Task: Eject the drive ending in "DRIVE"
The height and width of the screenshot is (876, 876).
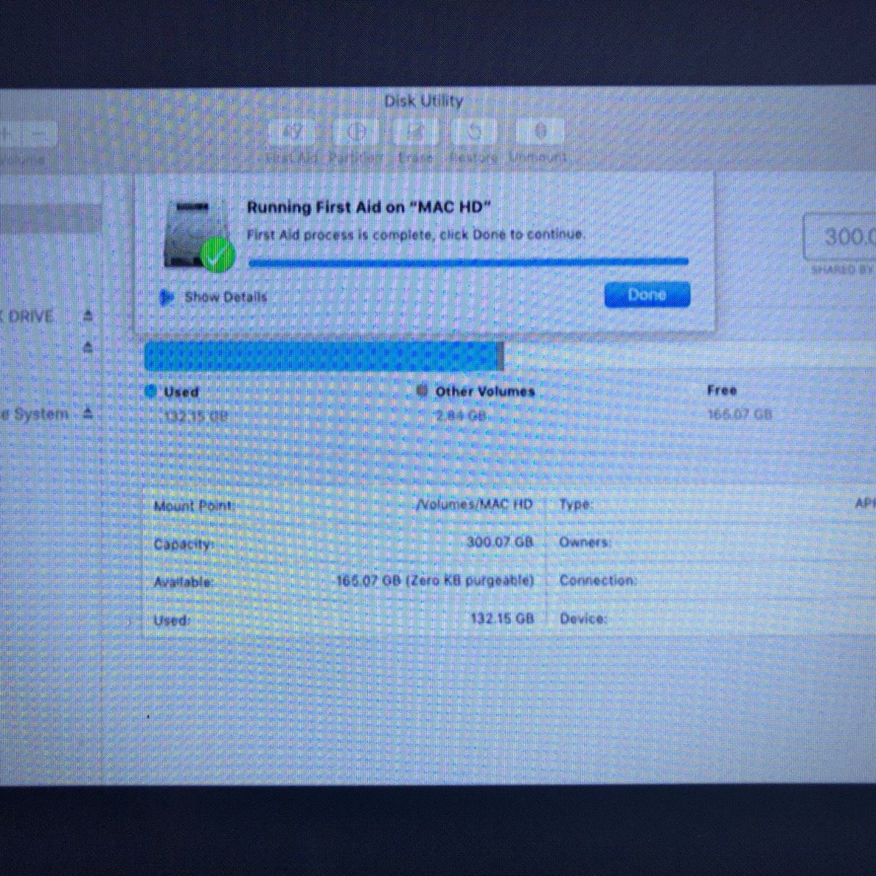Action: pos(88,316)
